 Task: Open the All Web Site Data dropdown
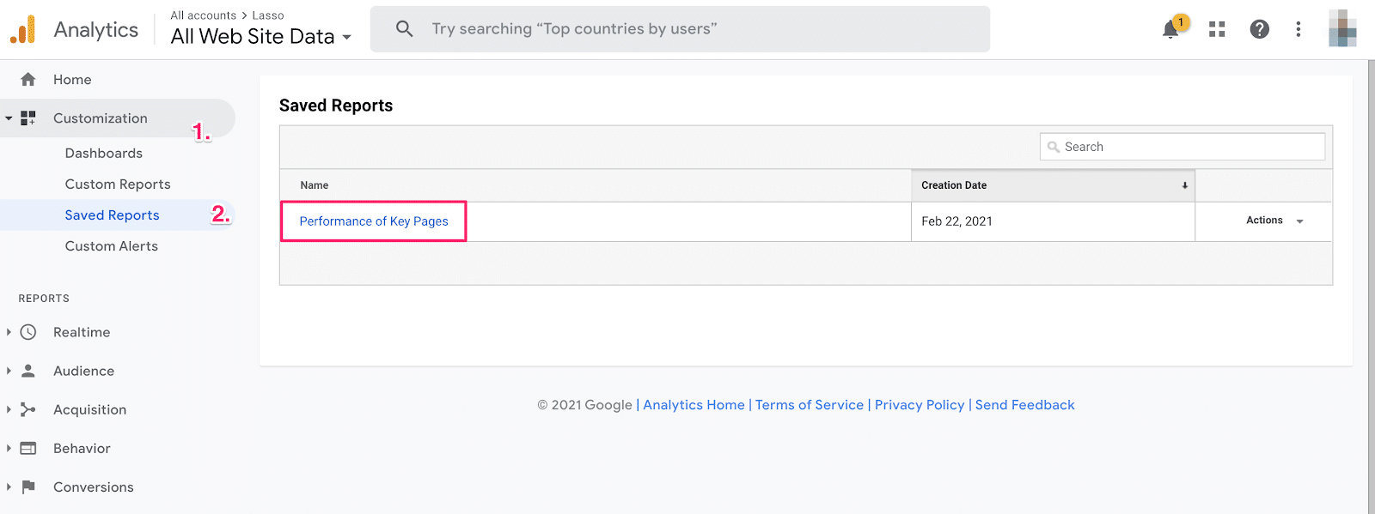[x=261, y=36]
